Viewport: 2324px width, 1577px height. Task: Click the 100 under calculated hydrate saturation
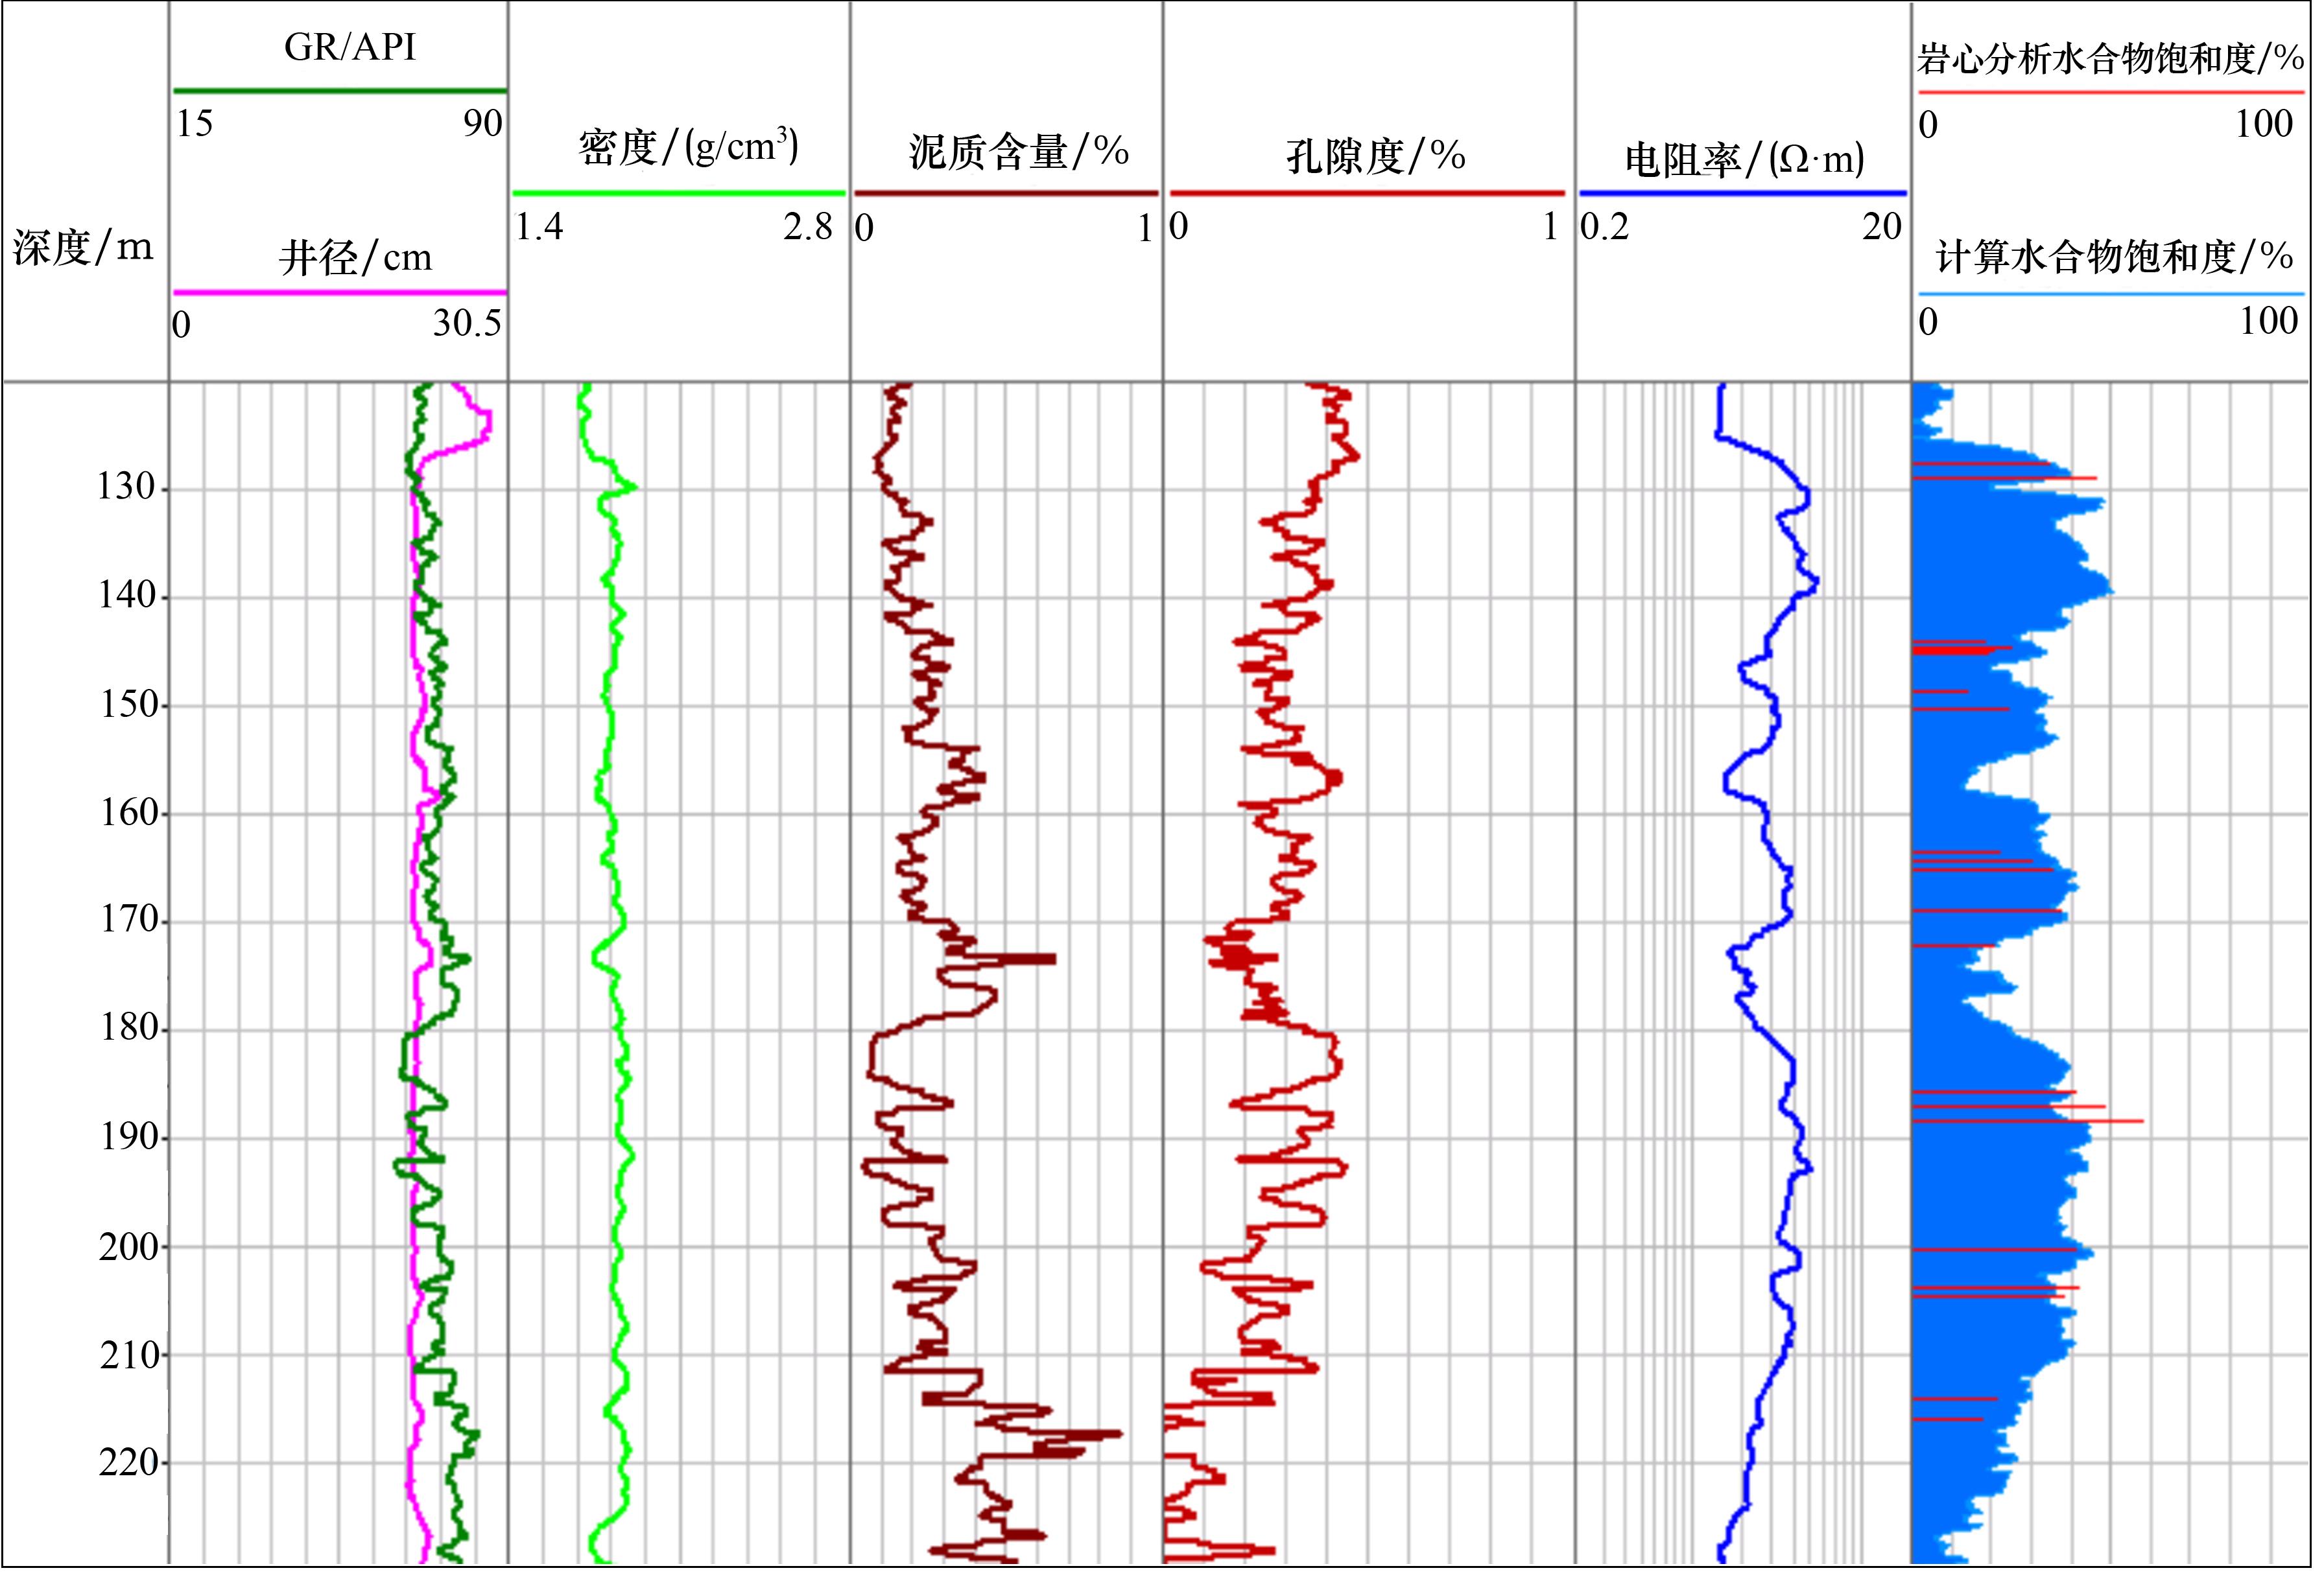coord(2269,321)
